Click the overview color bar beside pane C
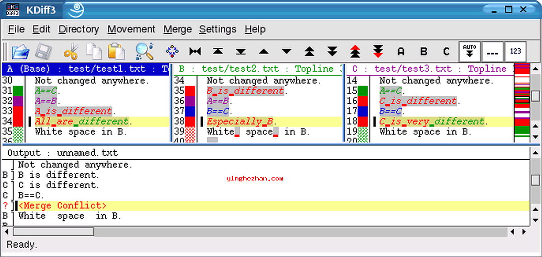Image resolution: width=542 pixels, height=257 pixels. (522, 102)
